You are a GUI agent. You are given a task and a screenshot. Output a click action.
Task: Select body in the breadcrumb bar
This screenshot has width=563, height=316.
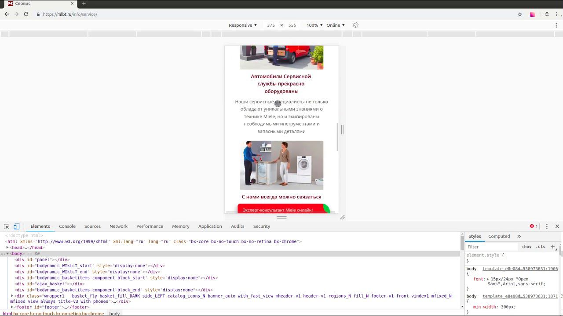[x=114, y=313]
